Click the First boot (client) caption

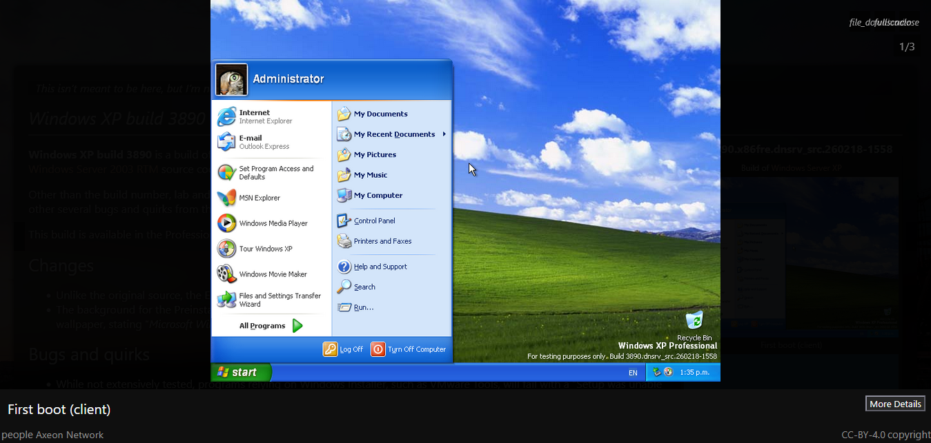[x=59, y=409]
